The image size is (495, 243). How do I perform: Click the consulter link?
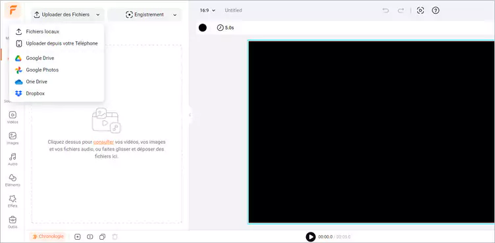pyautogui.click(x=103, y=142)
